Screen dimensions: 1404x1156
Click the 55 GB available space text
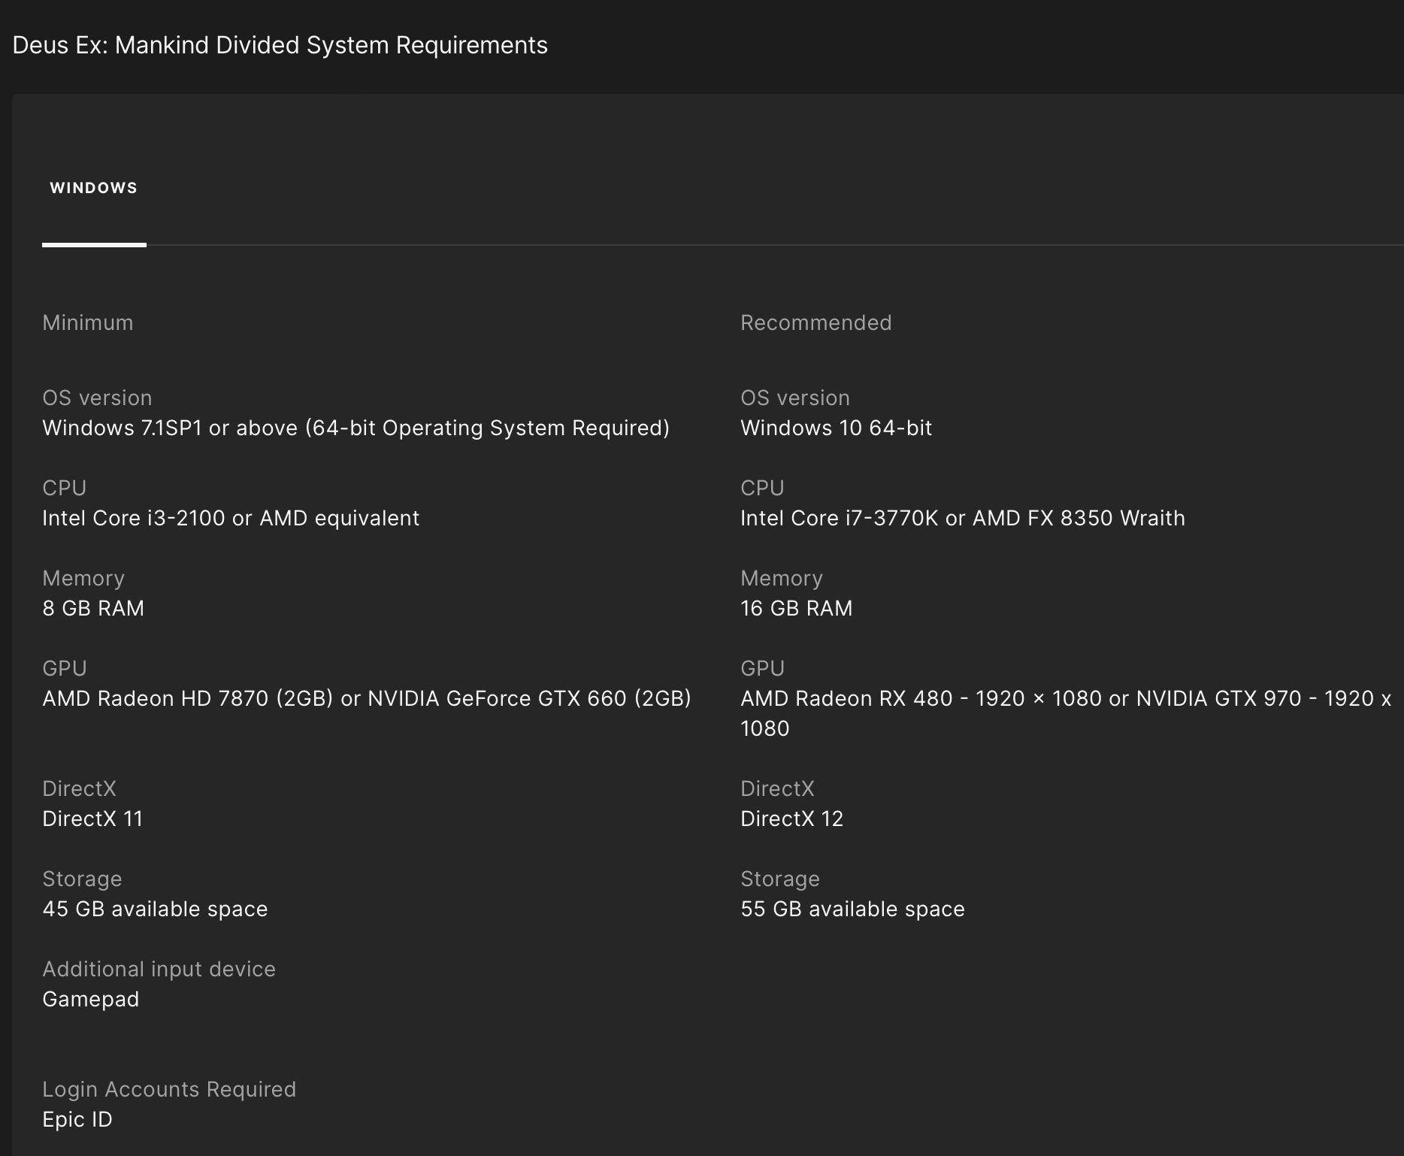click(x=852, y=909)
